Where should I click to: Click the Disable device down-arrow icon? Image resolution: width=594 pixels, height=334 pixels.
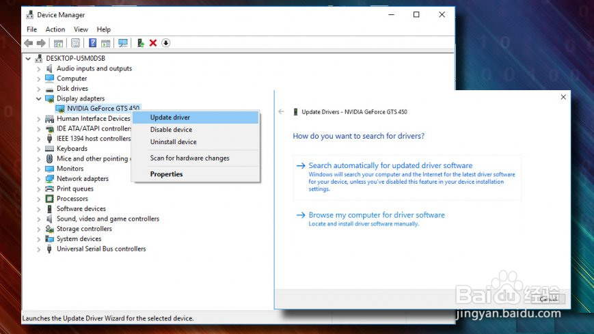165,43
